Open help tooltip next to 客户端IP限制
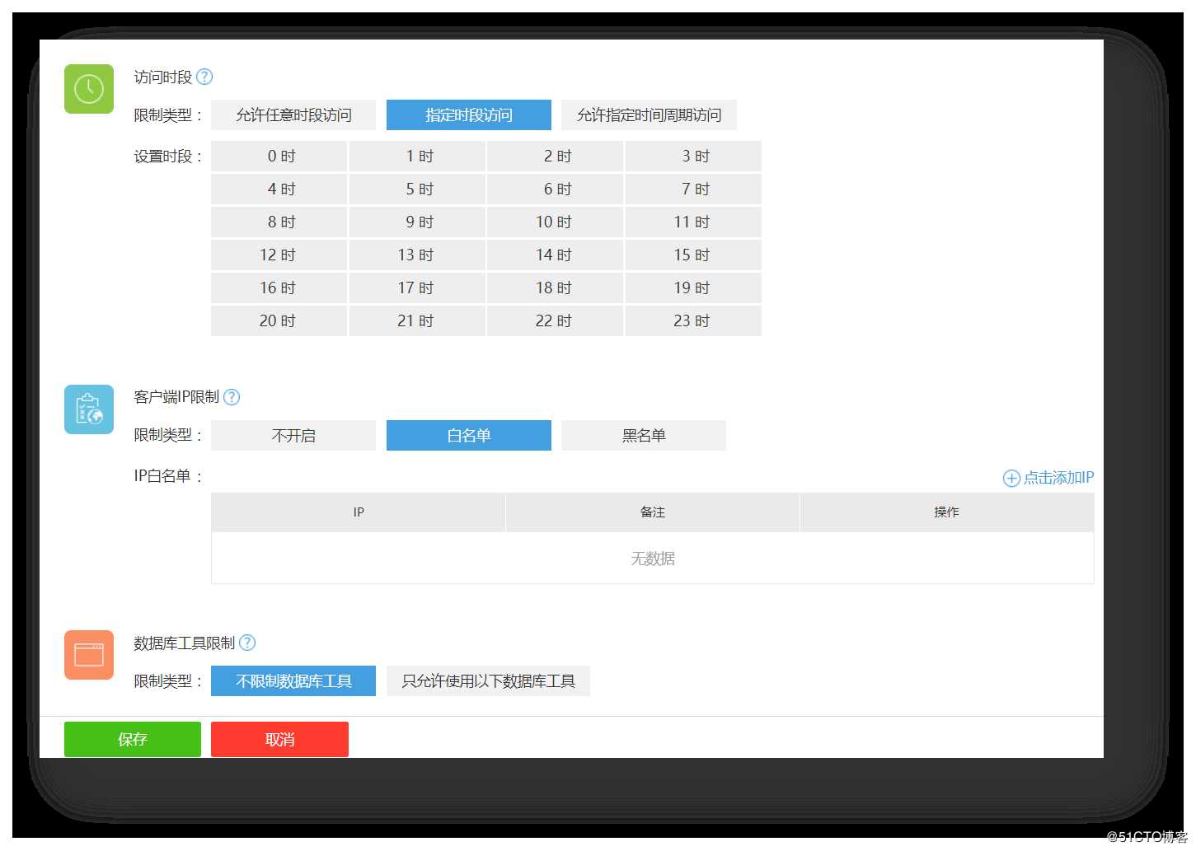The width and height of the screenshot is (1196, 851). click(232, 397)
